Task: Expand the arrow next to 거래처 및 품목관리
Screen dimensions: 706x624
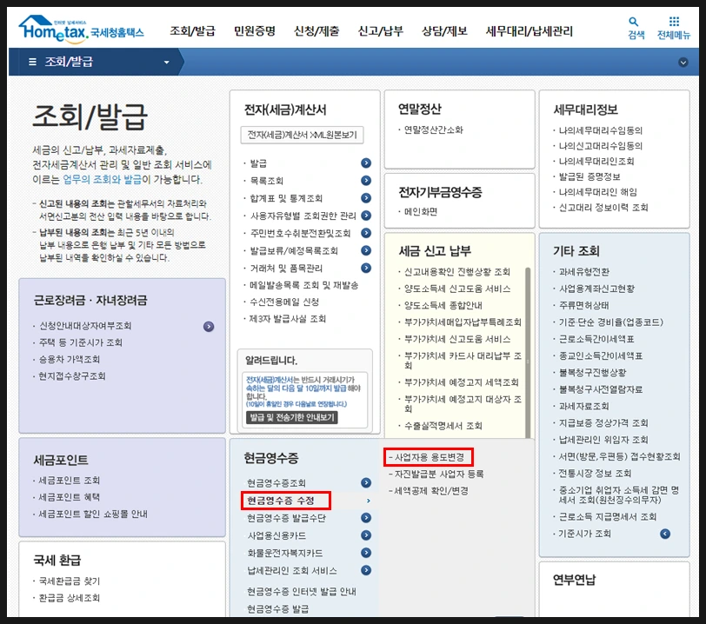Action: (x=366, y=269)
